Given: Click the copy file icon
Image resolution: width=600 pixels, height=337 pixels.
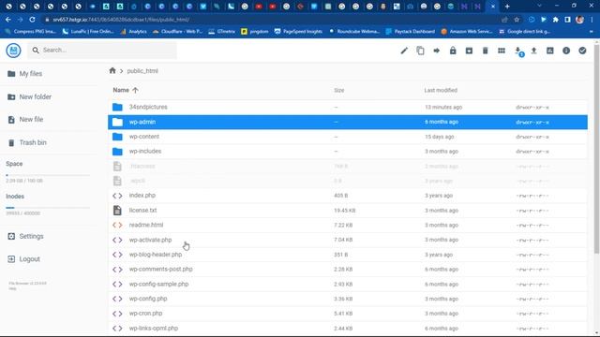Looking at the screenshot, I should tap(420, 51).
